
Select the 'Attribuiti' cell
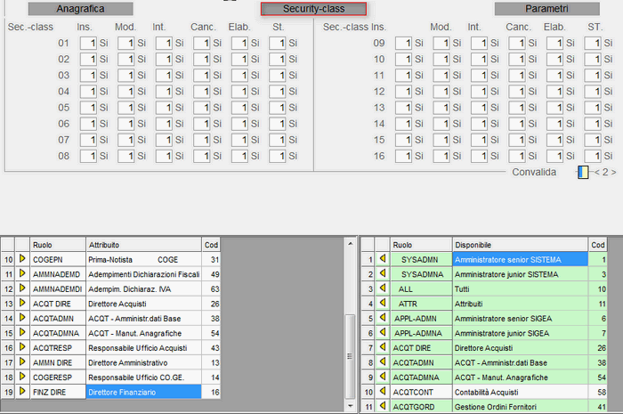tap(520, 304)
